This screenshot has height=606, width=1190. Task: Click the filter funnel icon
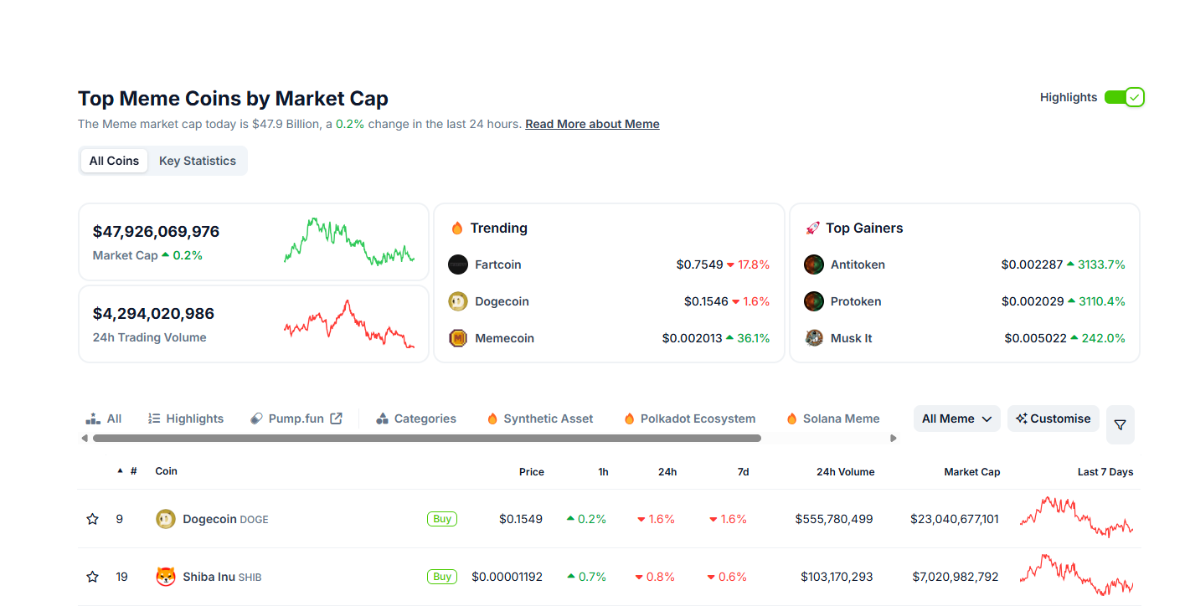[x=1120, y=425]
